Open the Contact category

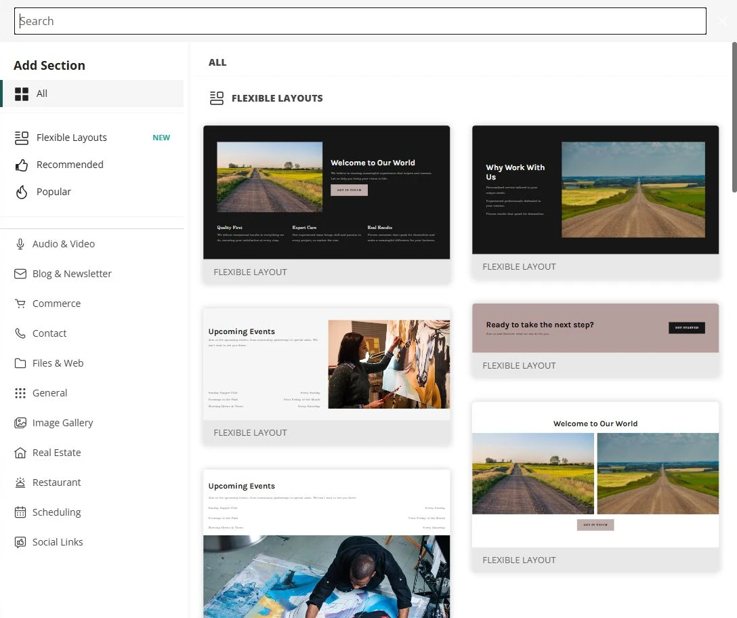click(x=92, y=333)
